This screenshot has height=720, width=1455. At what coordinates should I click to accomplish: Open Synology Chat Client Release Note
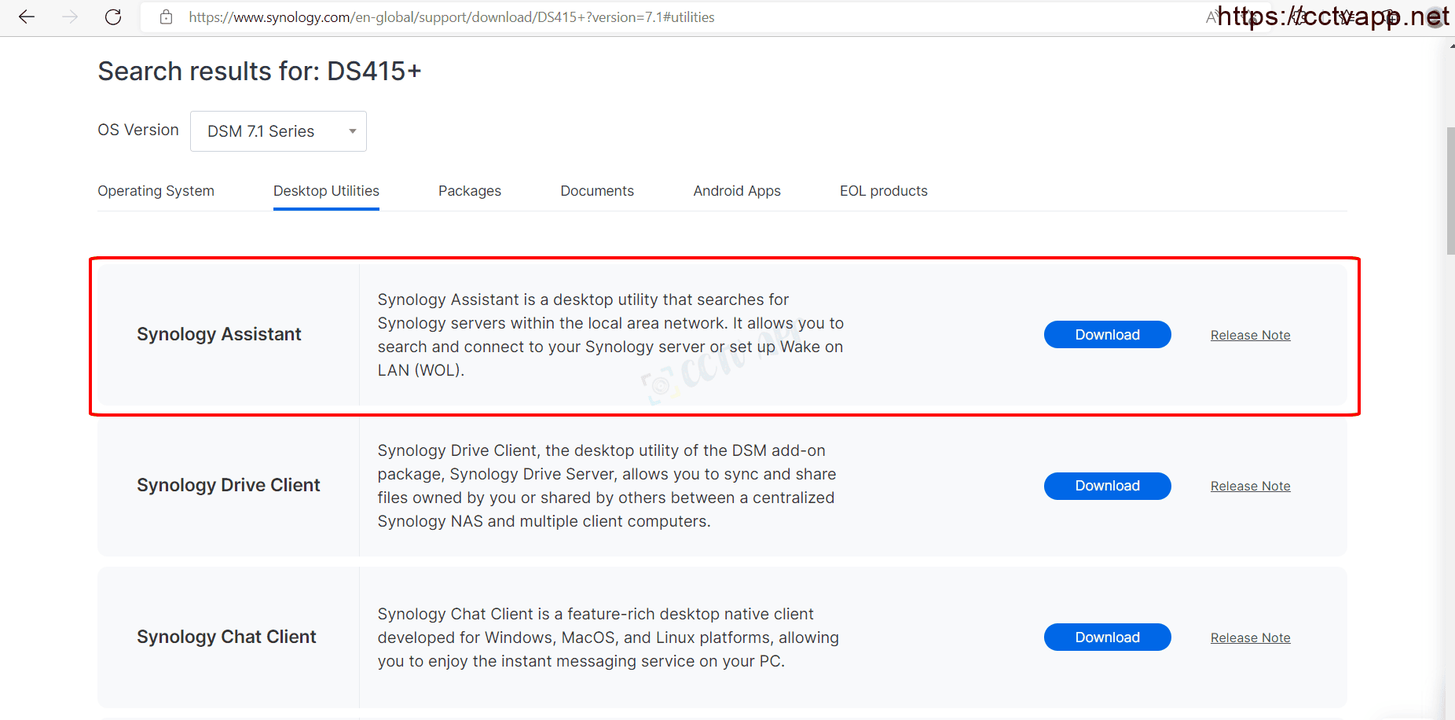coord(1250,638)
